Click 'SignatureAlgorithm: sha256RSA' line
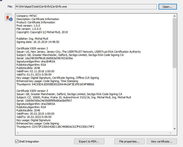183x147 pixels. [x=36, y=104]
